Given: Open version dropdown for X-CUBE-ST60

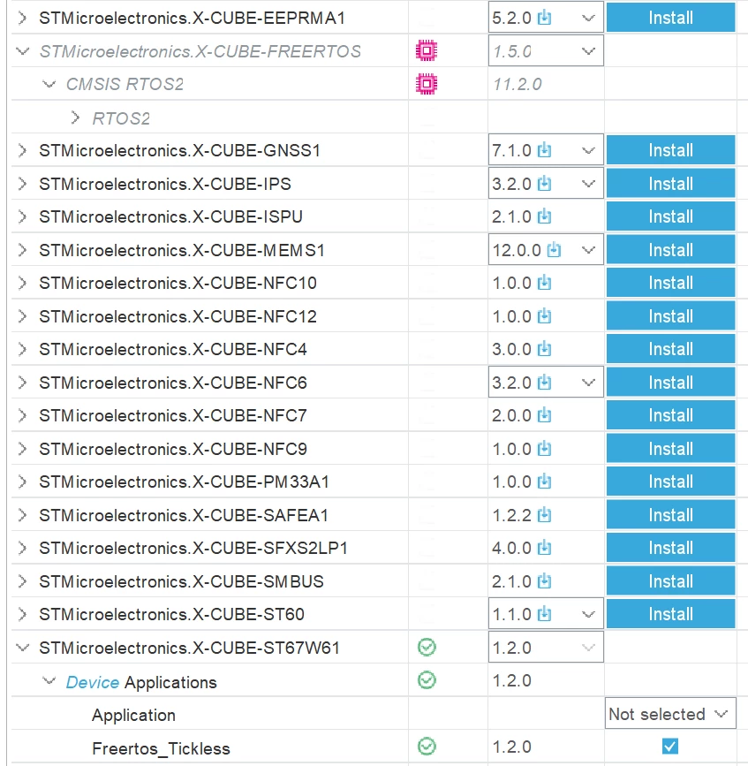Looking at the screenshot, I should pos(588,614).
